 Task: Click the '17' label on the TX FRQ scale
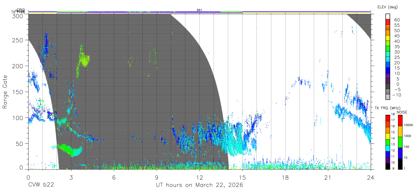[393, 120]
